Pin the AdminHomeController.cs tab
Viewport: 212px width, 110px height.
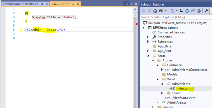coord(42,4)
